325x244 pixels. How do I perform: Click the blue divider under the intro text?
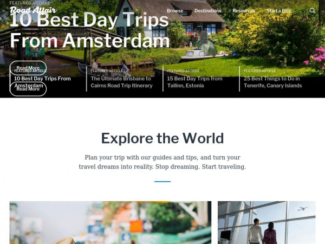[x=162, y=182]
